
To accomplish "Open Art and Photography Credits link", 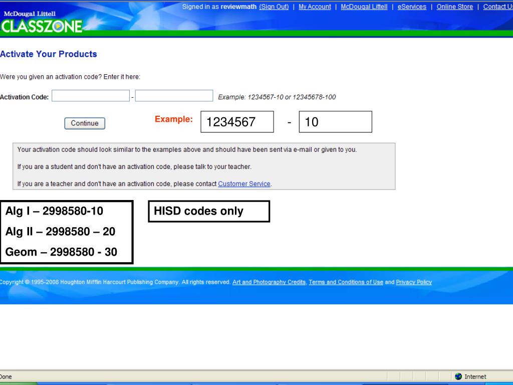I will [269, 282].
